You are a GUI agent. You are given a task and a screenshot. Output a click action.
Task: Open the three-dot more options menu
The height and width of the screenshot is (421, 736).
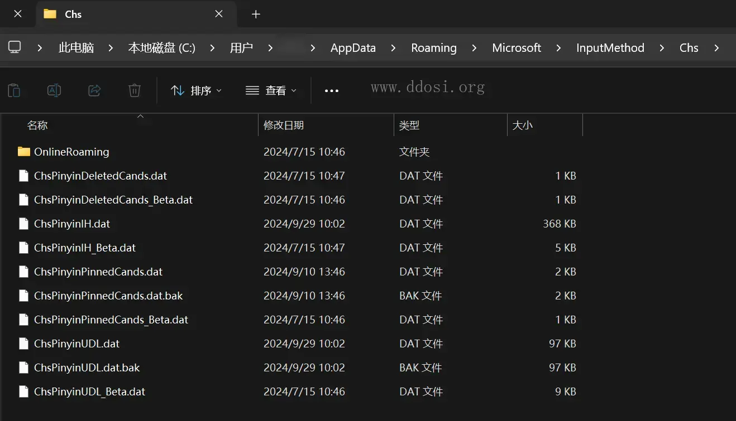(332, 91)
